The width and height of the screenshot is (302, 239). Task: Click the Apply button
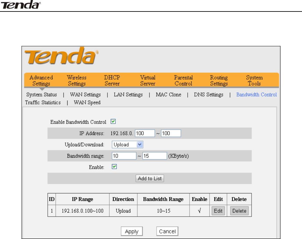(132, 231)
